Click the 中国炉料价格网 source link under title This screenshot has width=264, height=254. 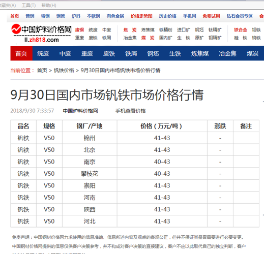pyautogui.click(x=80, y=111)
